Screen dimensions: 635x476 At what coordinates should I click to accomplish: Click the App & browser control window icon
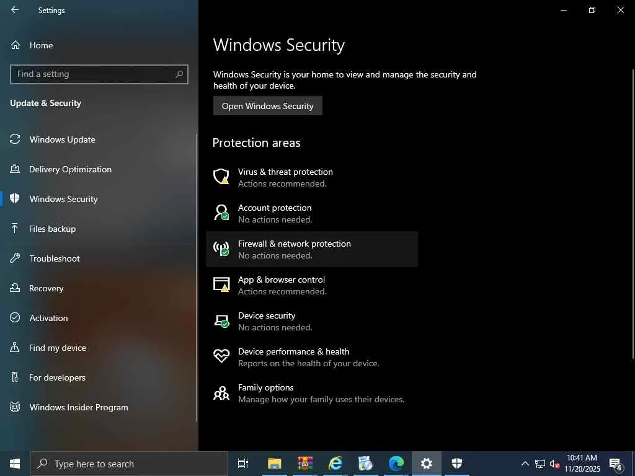coord(221,284)
